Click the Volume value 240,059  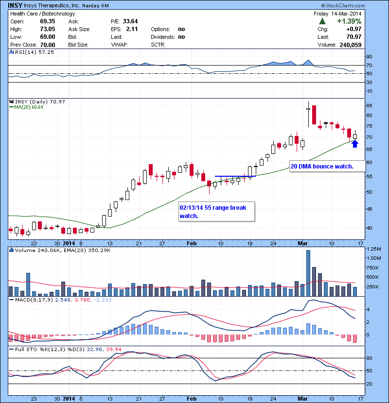coord(351,45)
